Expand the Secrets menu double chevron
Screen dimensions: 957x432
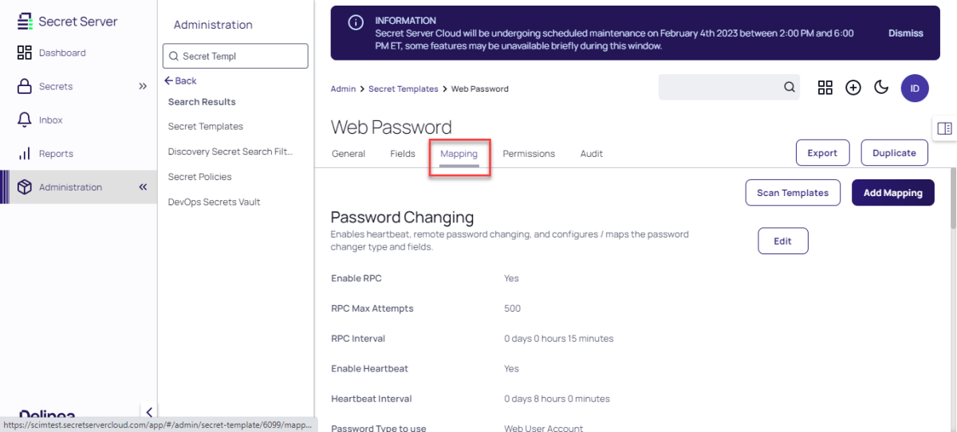point(143,86)
